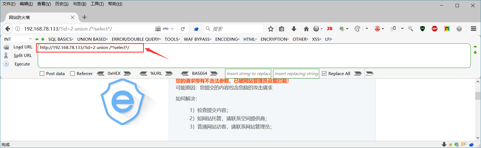Viewport: 481px width, 148px height.
Task: Open the 书签(B) menu
Action: pos(80,4)
